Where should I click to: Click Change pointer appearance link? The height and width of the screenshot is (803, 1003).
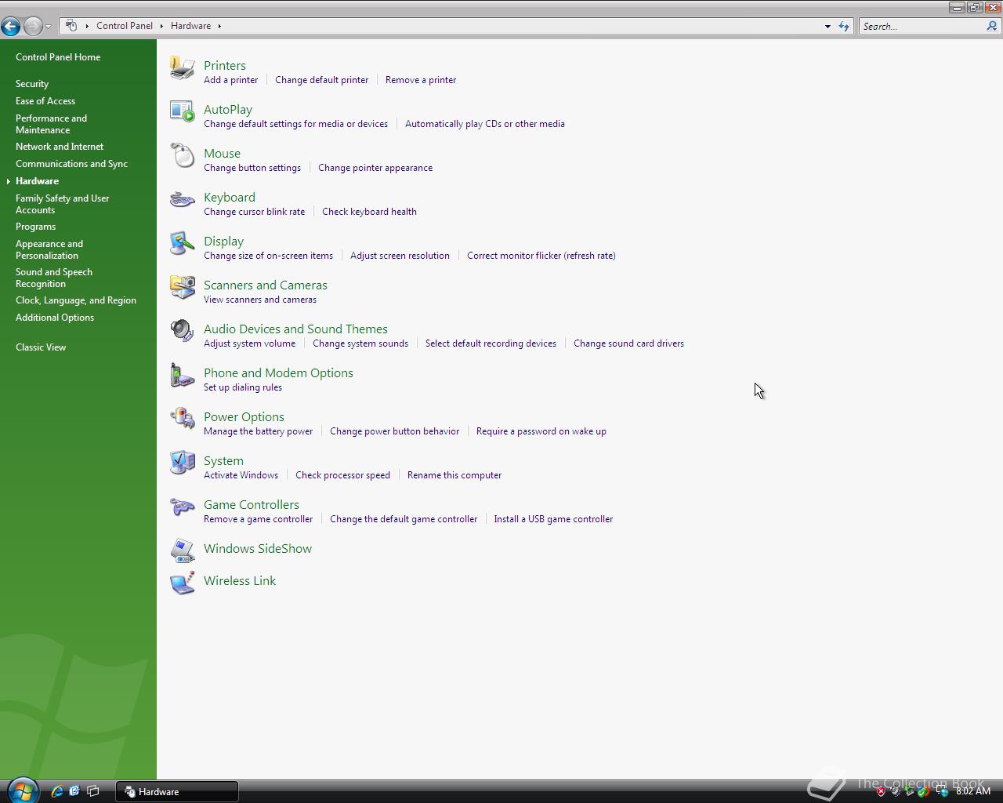[375, 168]
